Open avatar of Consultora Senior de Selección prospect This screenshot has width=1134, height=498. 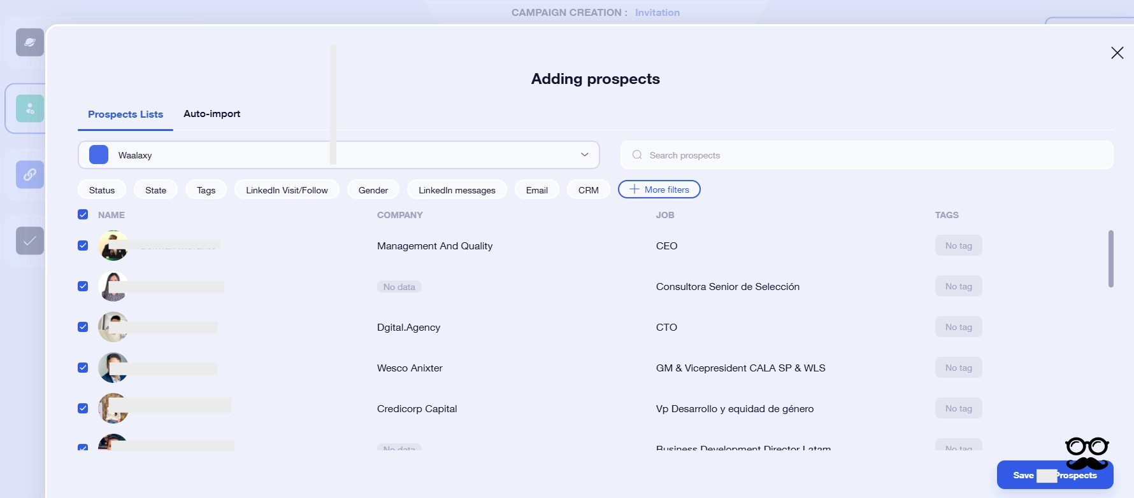[113, 286]
